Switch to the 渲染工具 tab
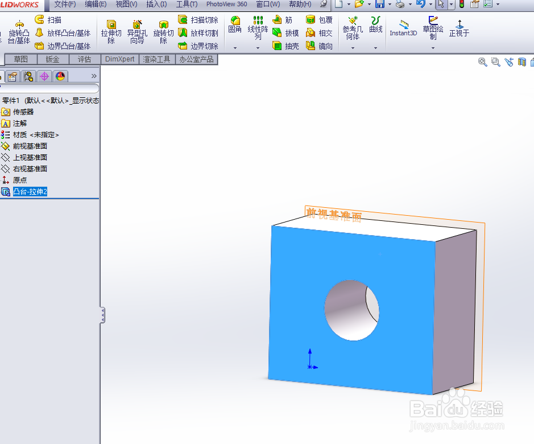This screenshot has width=534, height=444. point(156,59)
